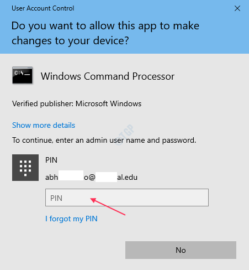
Task: Close the User Account Control dialog
Action: (237, 8)
